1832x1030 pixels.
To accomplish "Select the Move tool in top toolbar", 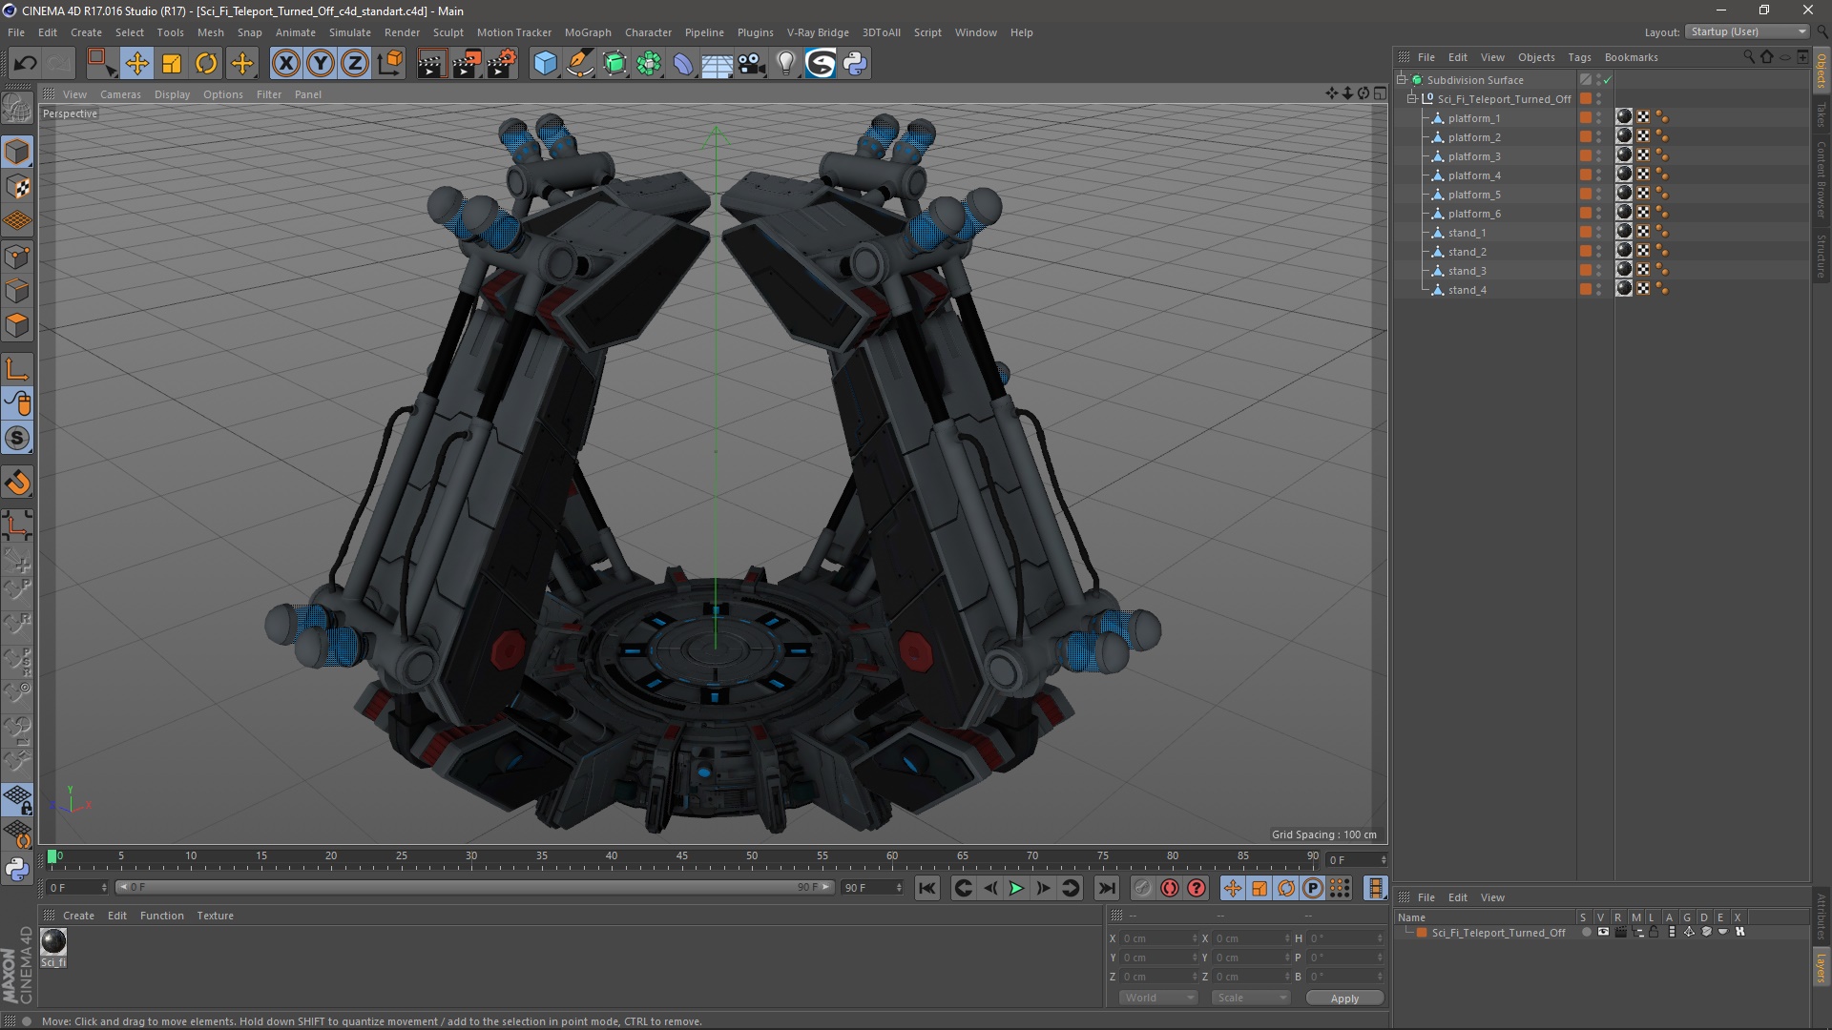I will [136, 63].
